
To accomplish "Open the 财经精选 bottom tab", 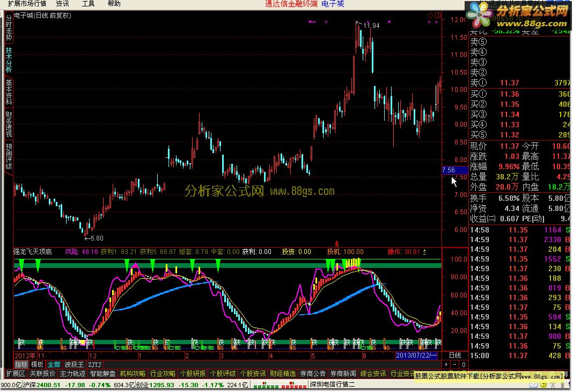I will tap(283, 374).
